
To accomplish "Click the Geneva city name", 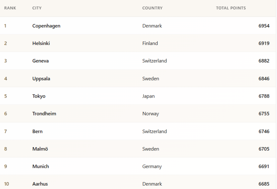I will [x=40, y=61].
